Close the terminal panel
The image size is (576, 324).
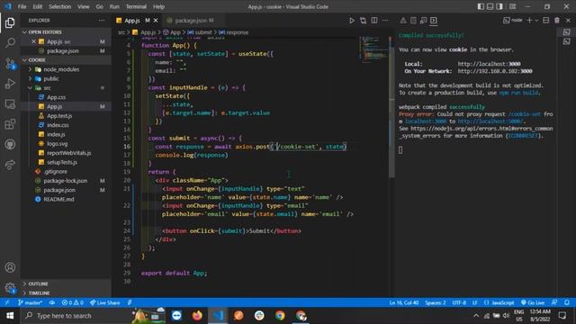(x=568, y=21)
